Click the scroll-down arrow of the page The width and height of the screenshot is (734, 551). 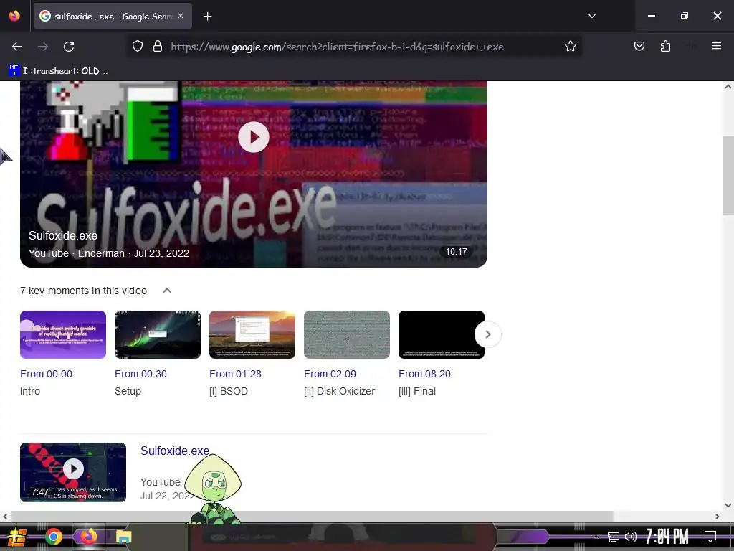point(728,506)
